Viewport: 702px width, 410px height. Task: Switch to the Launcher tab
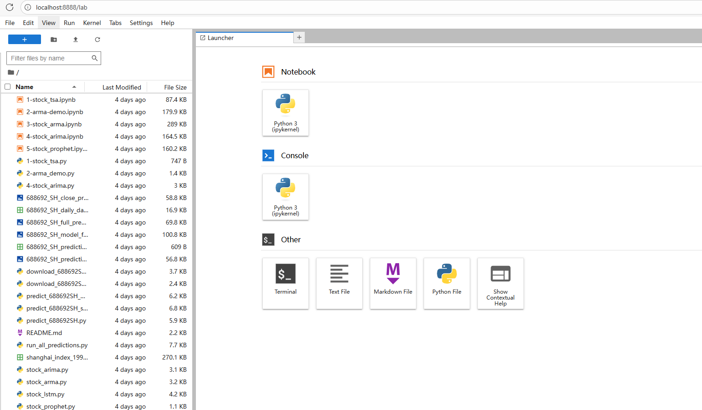coord(245,38)
